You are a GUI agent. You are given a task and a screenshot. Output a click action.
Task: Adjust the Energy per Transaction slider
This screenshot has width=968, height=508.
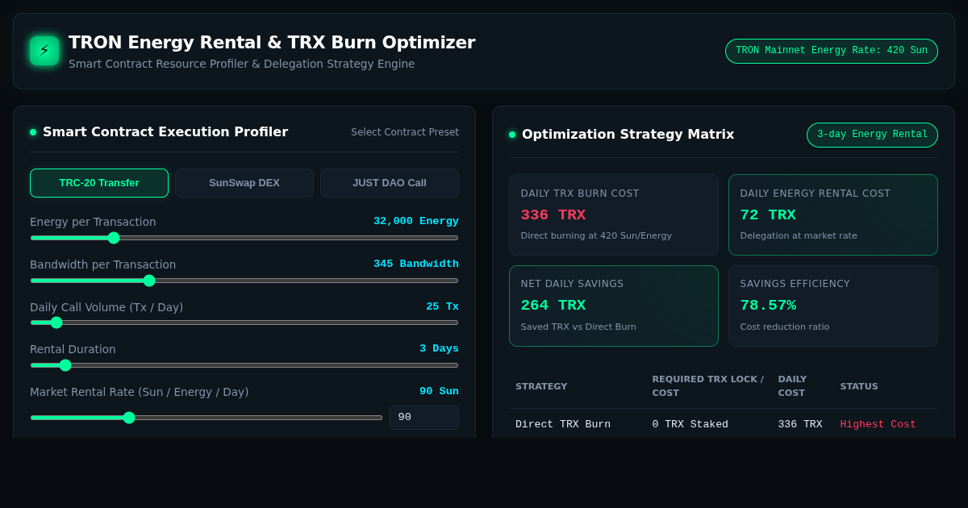244,238
